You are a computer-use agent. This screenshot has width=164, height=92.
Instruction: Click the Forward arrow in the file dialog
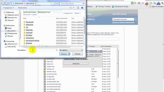[x=6, y=3]
